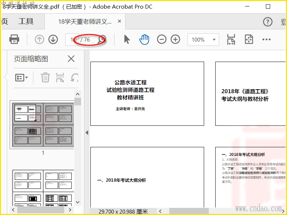This screenshot has height=215, width=287.
Task: Click the Fit Page icon
Action: tap(249, 39)
